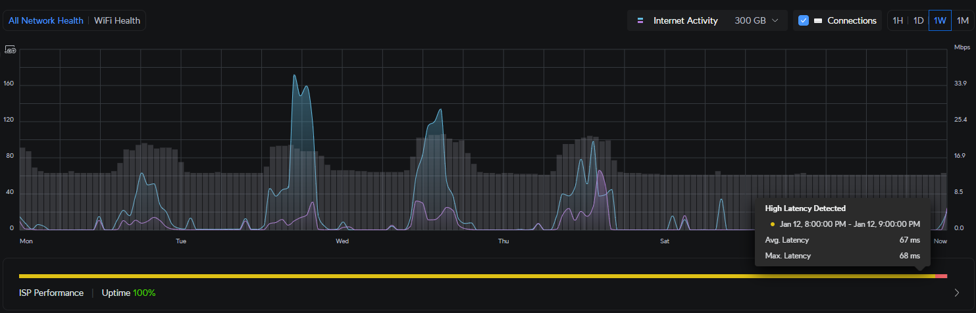Click the red segment of ISP performance bar
The height and width of the screenshot is (313, 976).
coord(941,276)
